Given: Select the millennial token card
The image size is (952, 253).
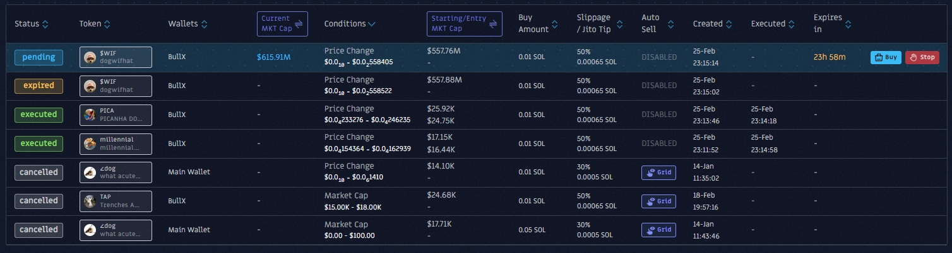Looking at the screenshot, I should click(x=116, y=143).
